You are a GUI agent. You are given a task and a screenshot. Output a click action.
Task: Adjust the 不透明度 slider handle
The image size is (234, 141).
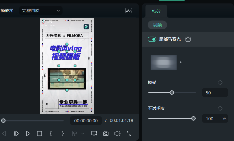pos(193,119)
